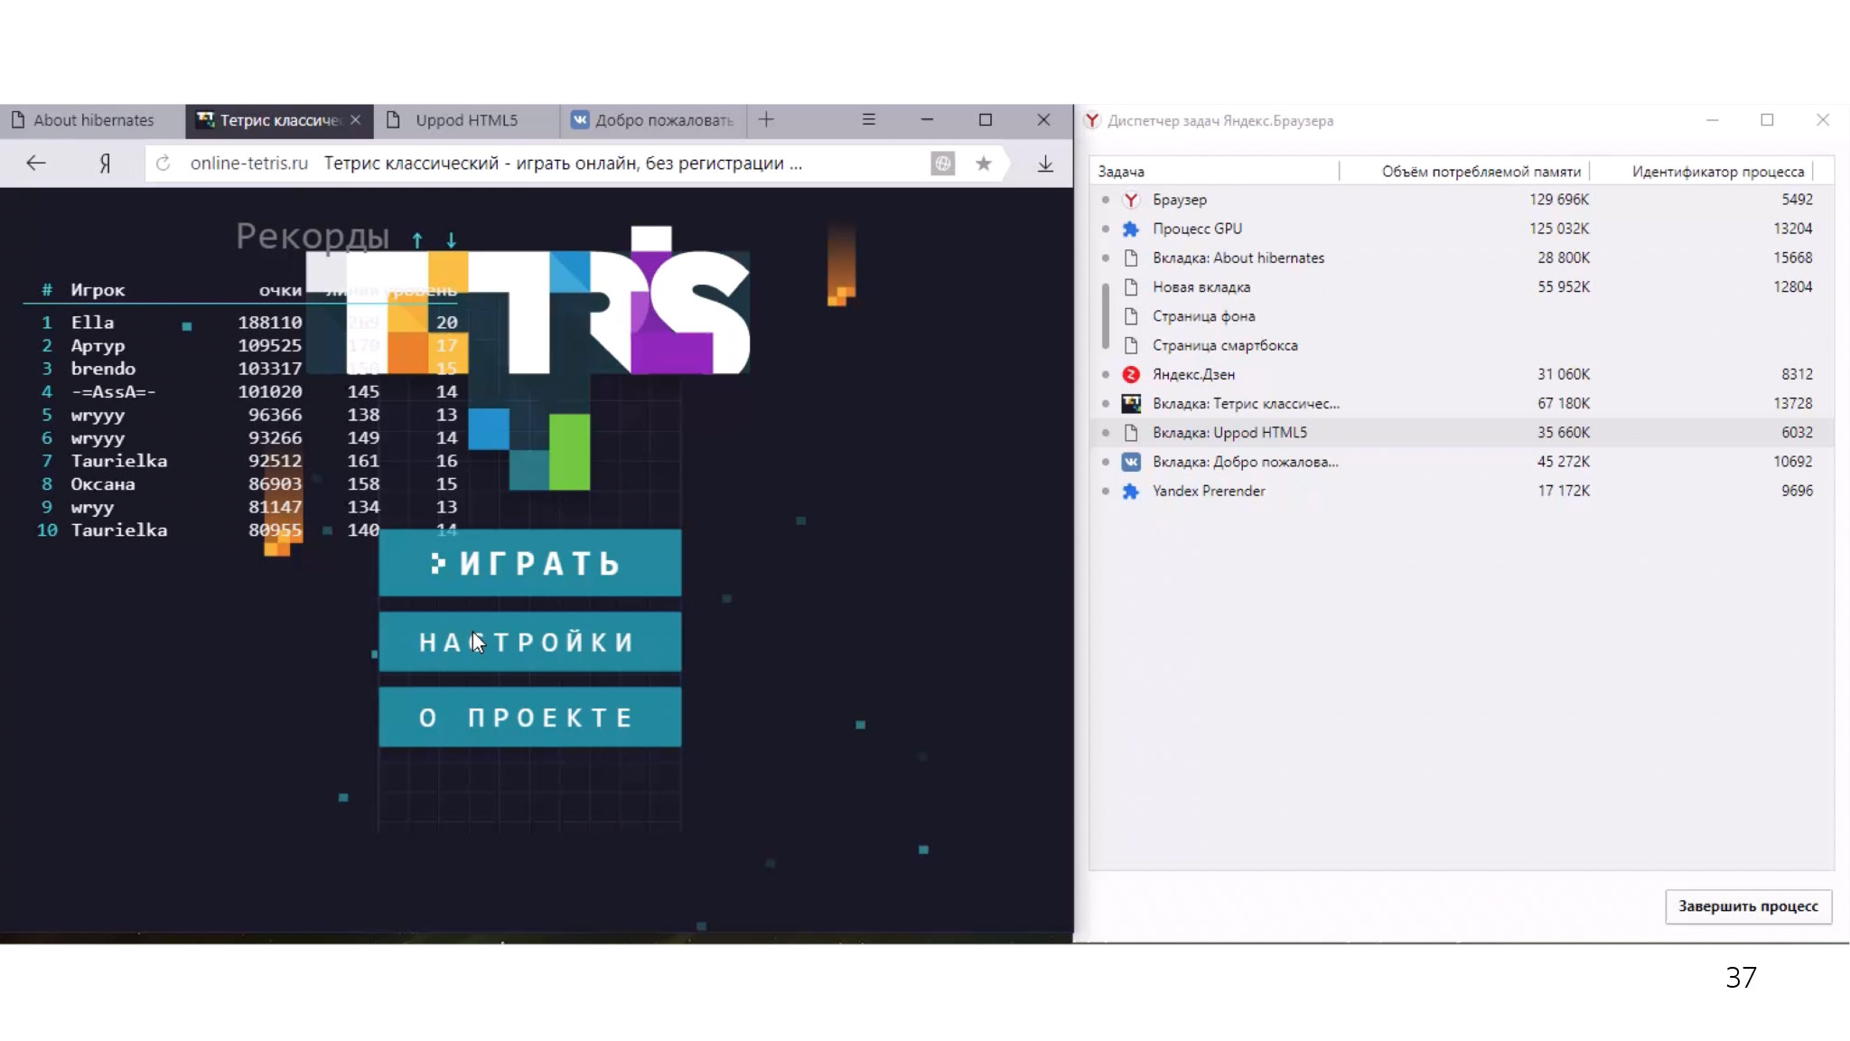
Task: Open a new tab with the plus
Action: click(766, 119)
